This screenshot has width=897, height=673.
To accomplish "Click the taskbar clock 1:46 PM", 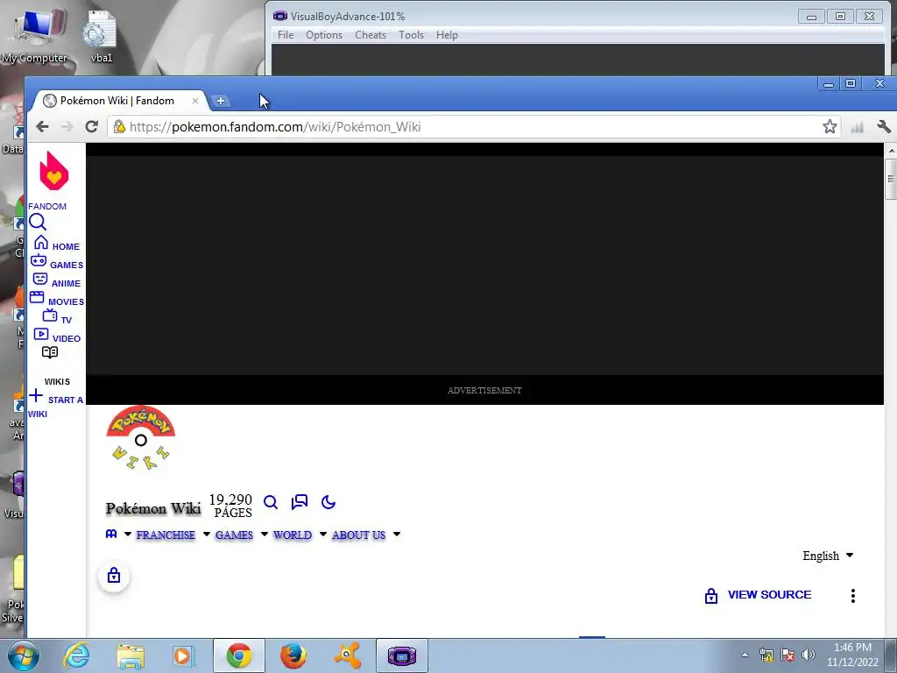I will pyautogui.click(x=852, y=648).
